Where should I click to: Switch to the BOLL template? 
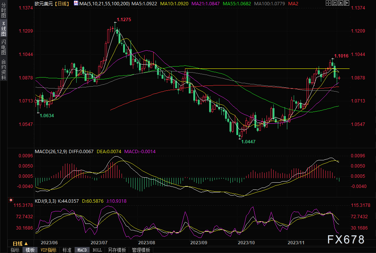tap(97, 250)
